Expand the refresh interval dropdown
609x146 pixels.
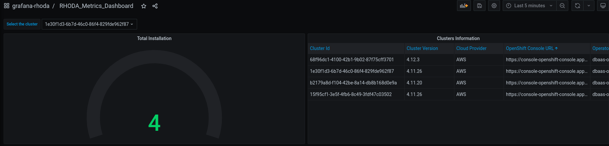[x=589, y=6]
